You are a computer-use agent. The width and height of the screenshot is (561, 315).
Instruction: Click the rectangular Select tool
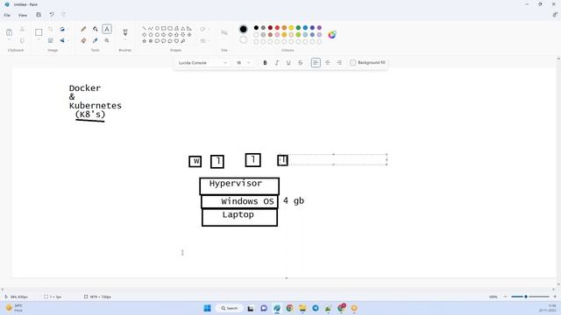[x=39, y=32]
